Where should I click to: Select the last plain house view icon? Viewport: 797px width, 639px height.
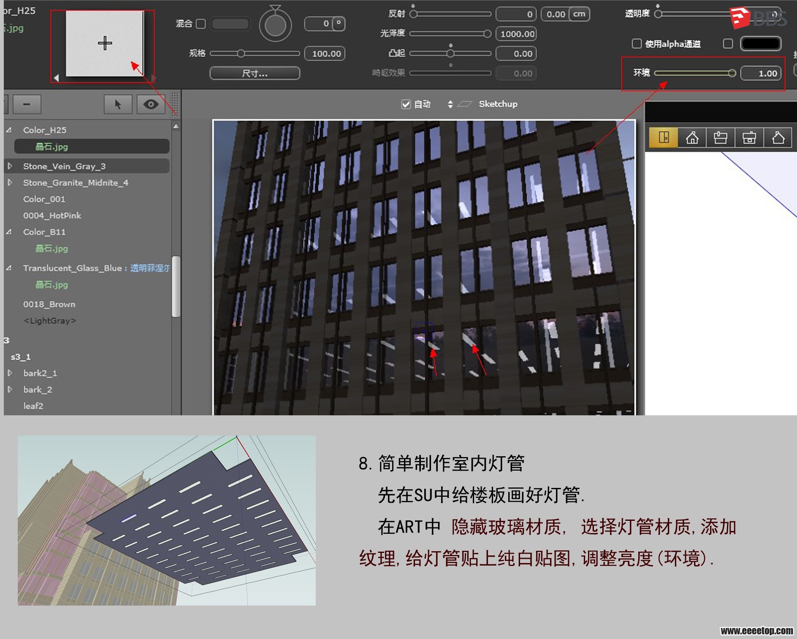(778, 138)
